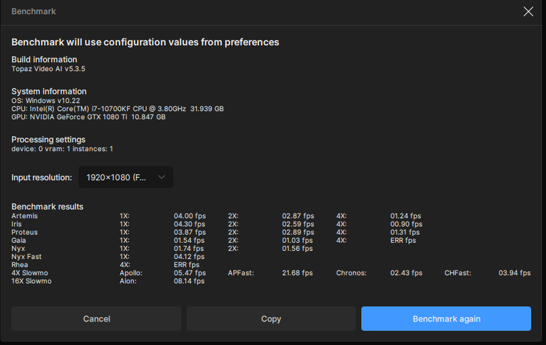Viewport: 546px width, 345px height.
Task: Select the CHFast benchmark value
Action: 514,273
